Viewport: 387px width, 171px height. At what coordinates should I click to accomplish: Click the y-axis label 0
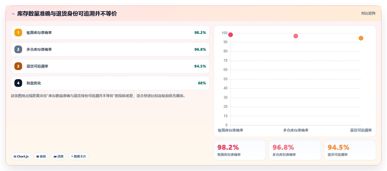[x=226, y=125]
